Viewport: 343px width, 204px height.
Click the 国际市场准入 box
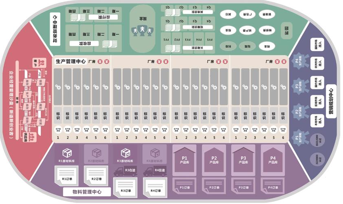317,44
